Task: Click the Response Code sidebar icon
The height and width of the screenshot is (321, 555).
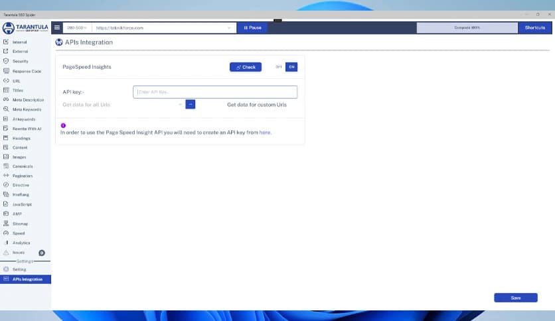Action: (6, 71)
